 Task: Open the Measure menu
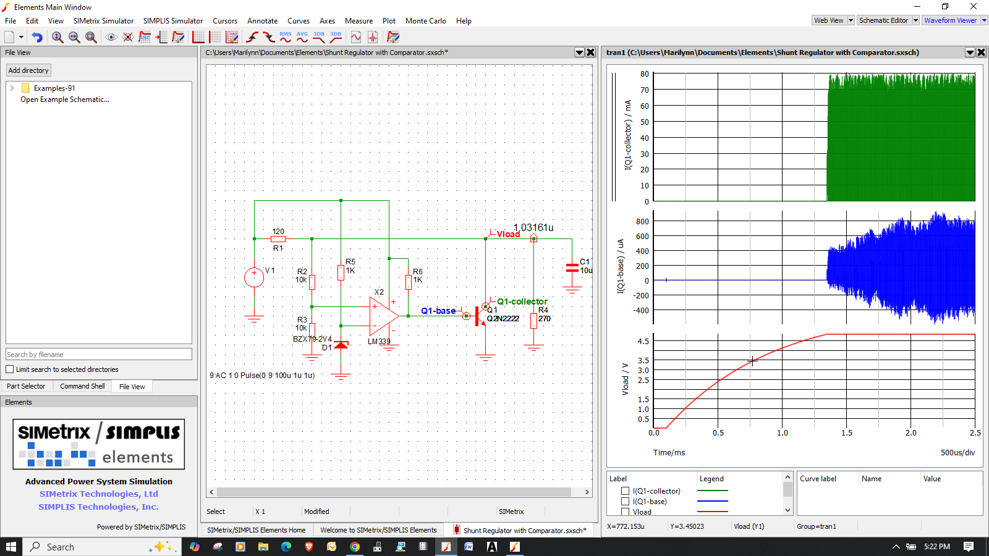pos(359,21)
